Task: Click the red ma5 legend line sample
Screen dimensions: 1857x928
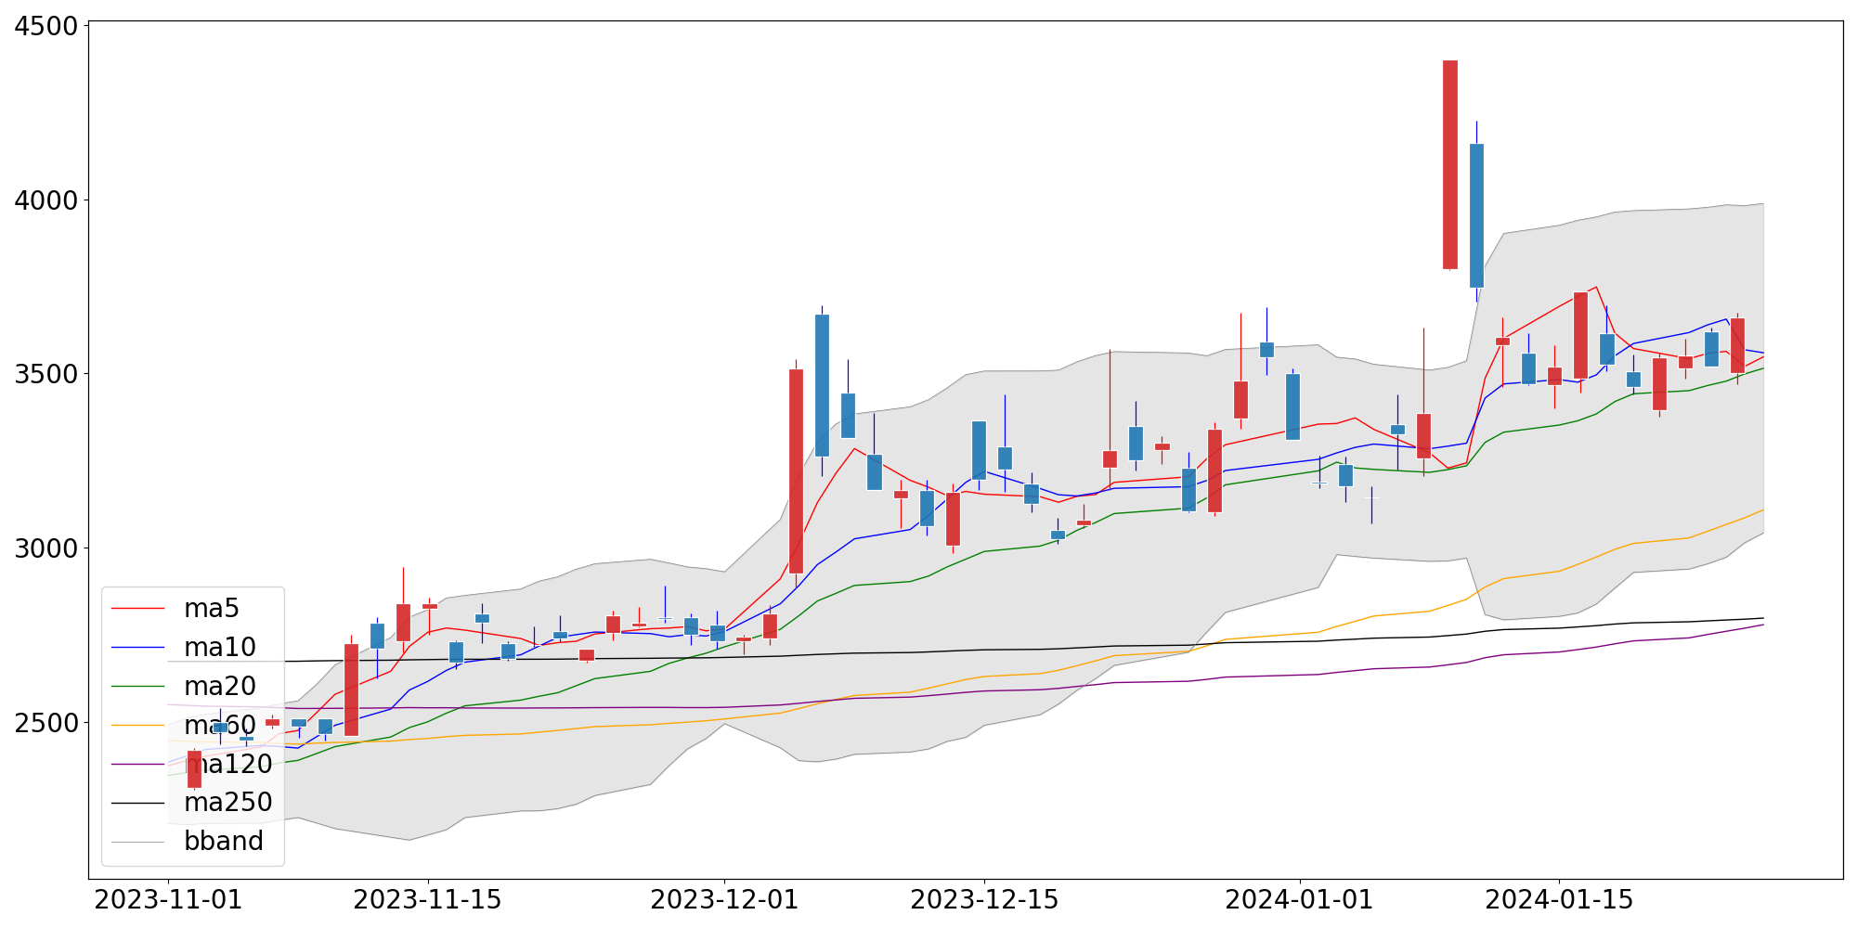Action: pyautogui.click(x=137, y=609)
